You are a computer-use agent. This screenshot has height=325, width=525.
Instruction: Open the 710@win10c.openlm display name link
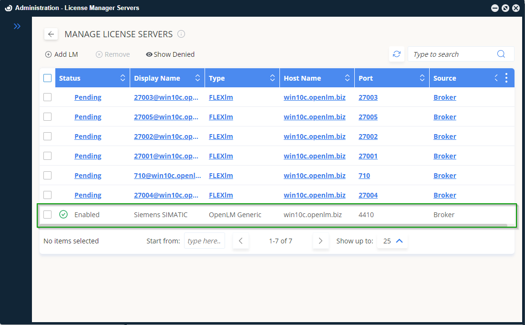click(x=167, y=176)
